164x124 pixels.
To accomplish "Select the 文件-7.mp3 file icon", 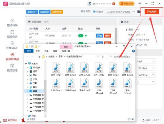I will pyautogui.click(x=56, y=83).
